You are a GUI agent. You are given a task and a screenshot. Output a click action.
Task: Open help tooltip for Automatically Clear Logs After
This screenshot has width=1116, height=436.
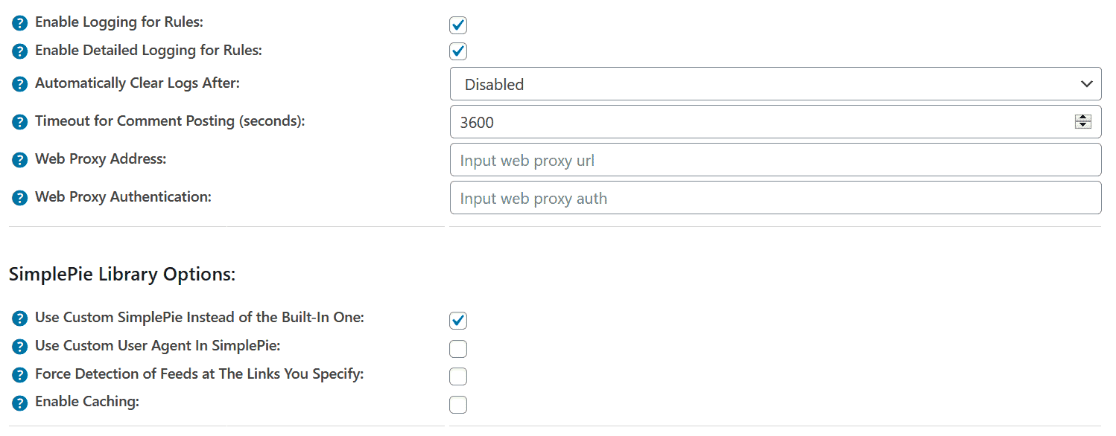tap(20, 84)
